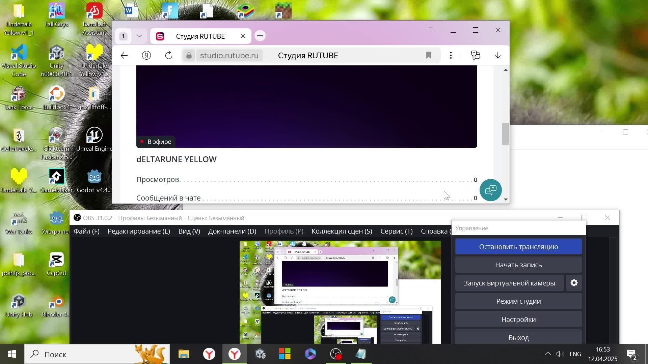Open the browser downloads icon

click(x=498, y=56)
